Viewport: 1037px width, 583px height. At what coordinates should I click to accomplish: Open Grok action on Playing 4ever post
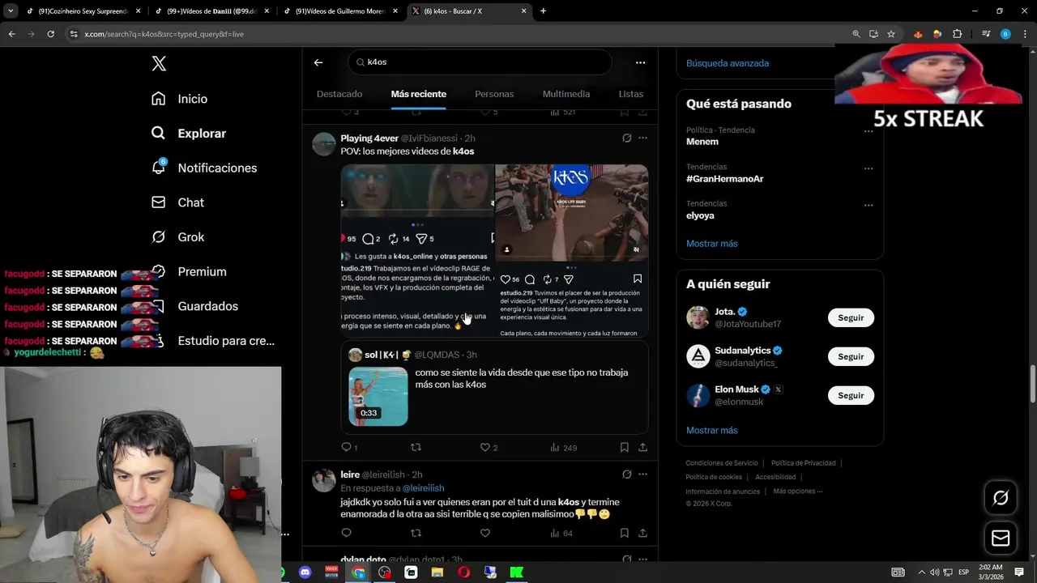click(x=626, y=138)
